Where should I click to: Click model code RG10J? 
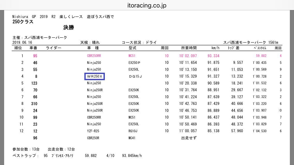[133, 131]
